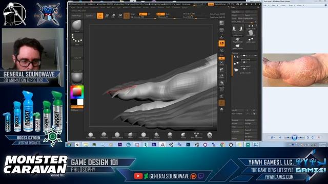Viewport: 328px width, 184px height.
Task: Select the white main color swatch
Action: click(80, 102)
